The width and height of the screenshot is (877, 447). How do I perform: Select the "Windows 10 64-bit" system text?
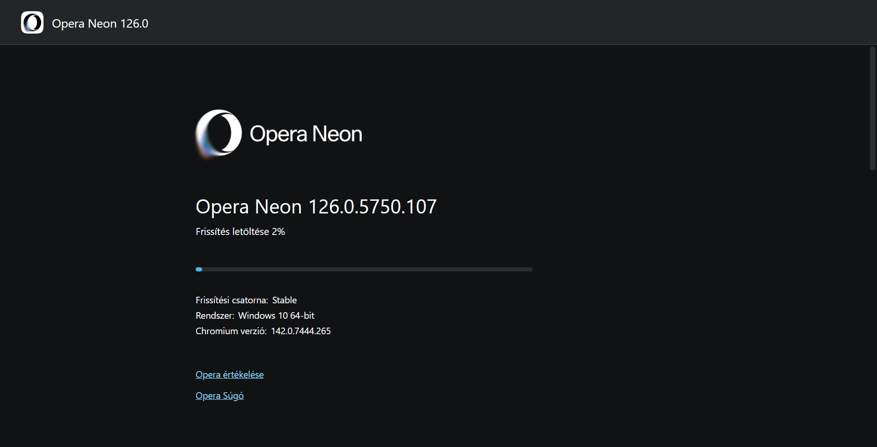point(276,315)
